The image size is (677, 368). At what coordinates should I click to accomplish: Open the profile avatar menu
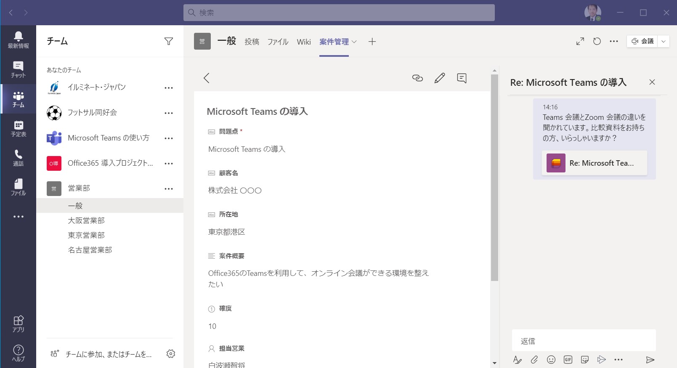(x=593, y=13)
